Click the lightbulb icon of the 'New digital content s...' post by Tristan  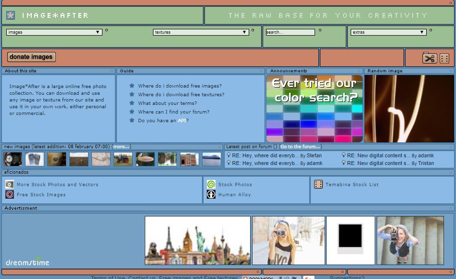click(344, 163)
